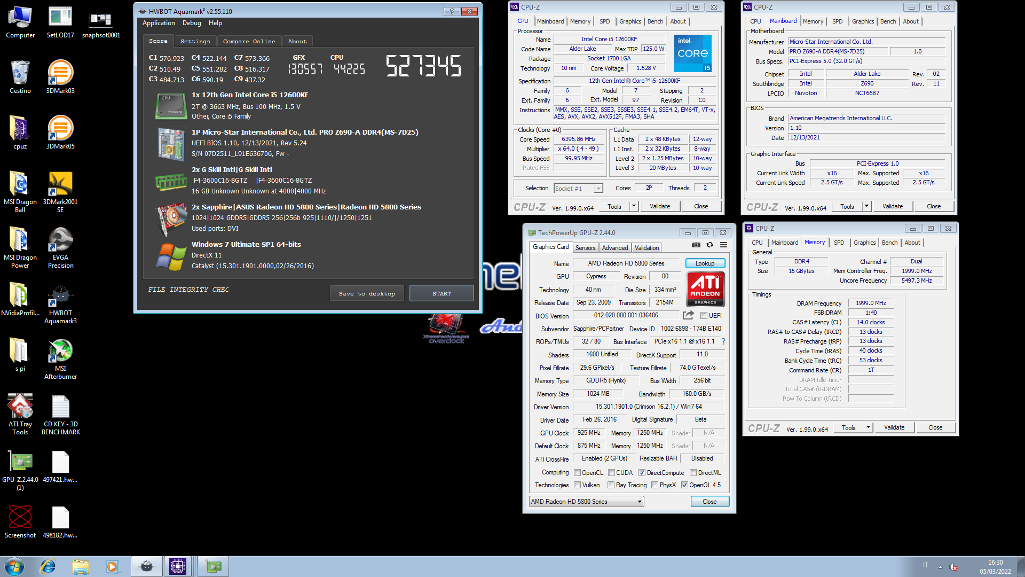Select the Cestino recycle bin icon
This screenshot has width=1025, height=577.
(x=20, y=78)
